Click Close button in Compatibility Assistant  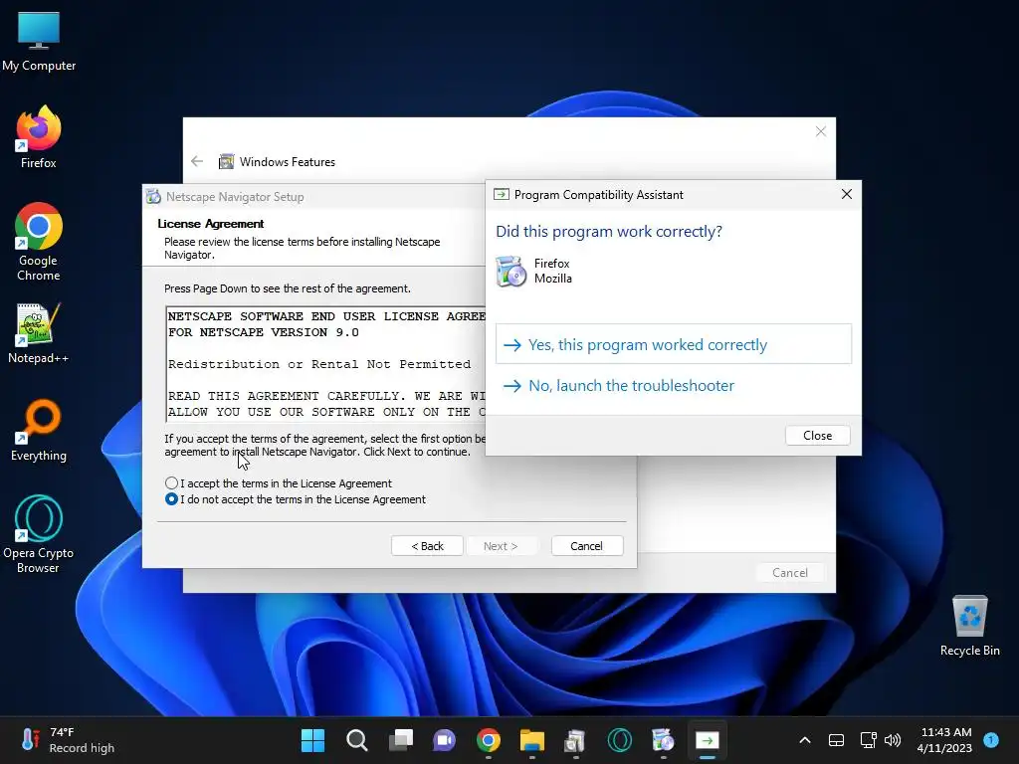point(818,436)
